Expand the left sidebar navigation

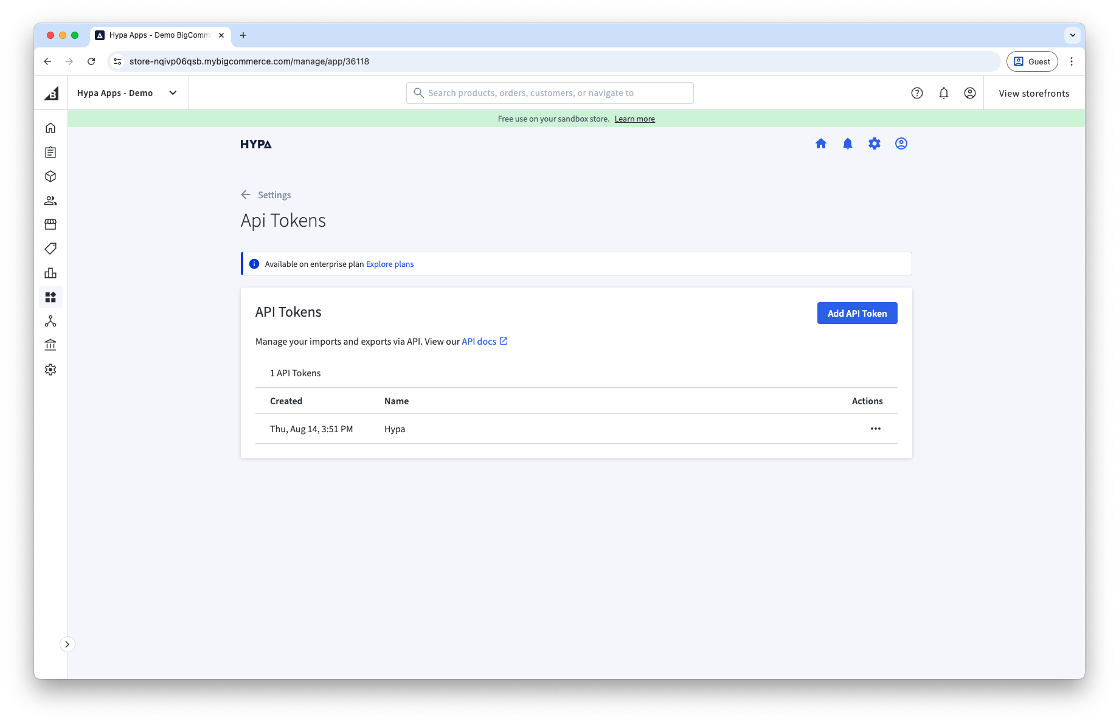(68, 644)
